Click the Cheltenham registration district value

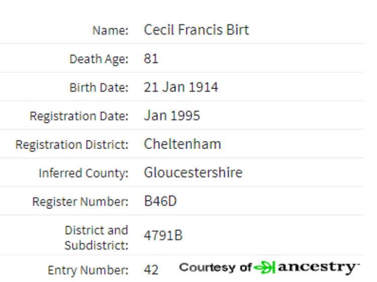pyautogui.click(x=182, y=144)
